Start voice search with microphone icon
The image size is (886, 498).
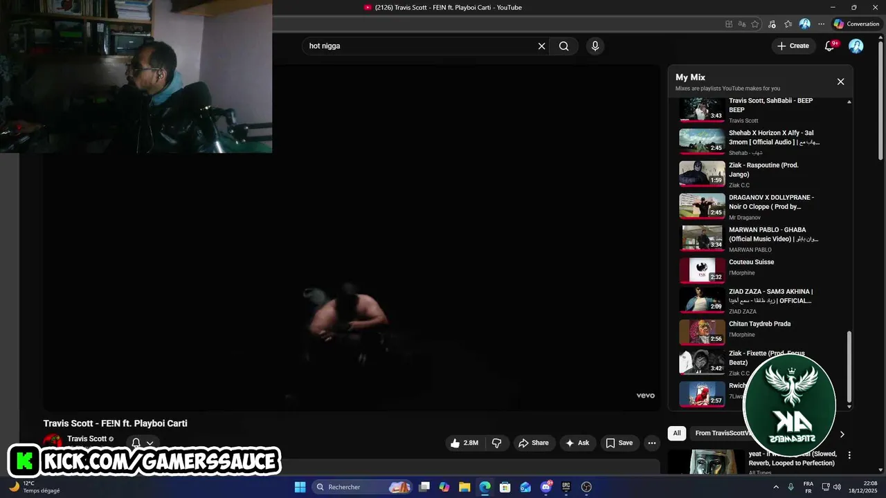595,46
